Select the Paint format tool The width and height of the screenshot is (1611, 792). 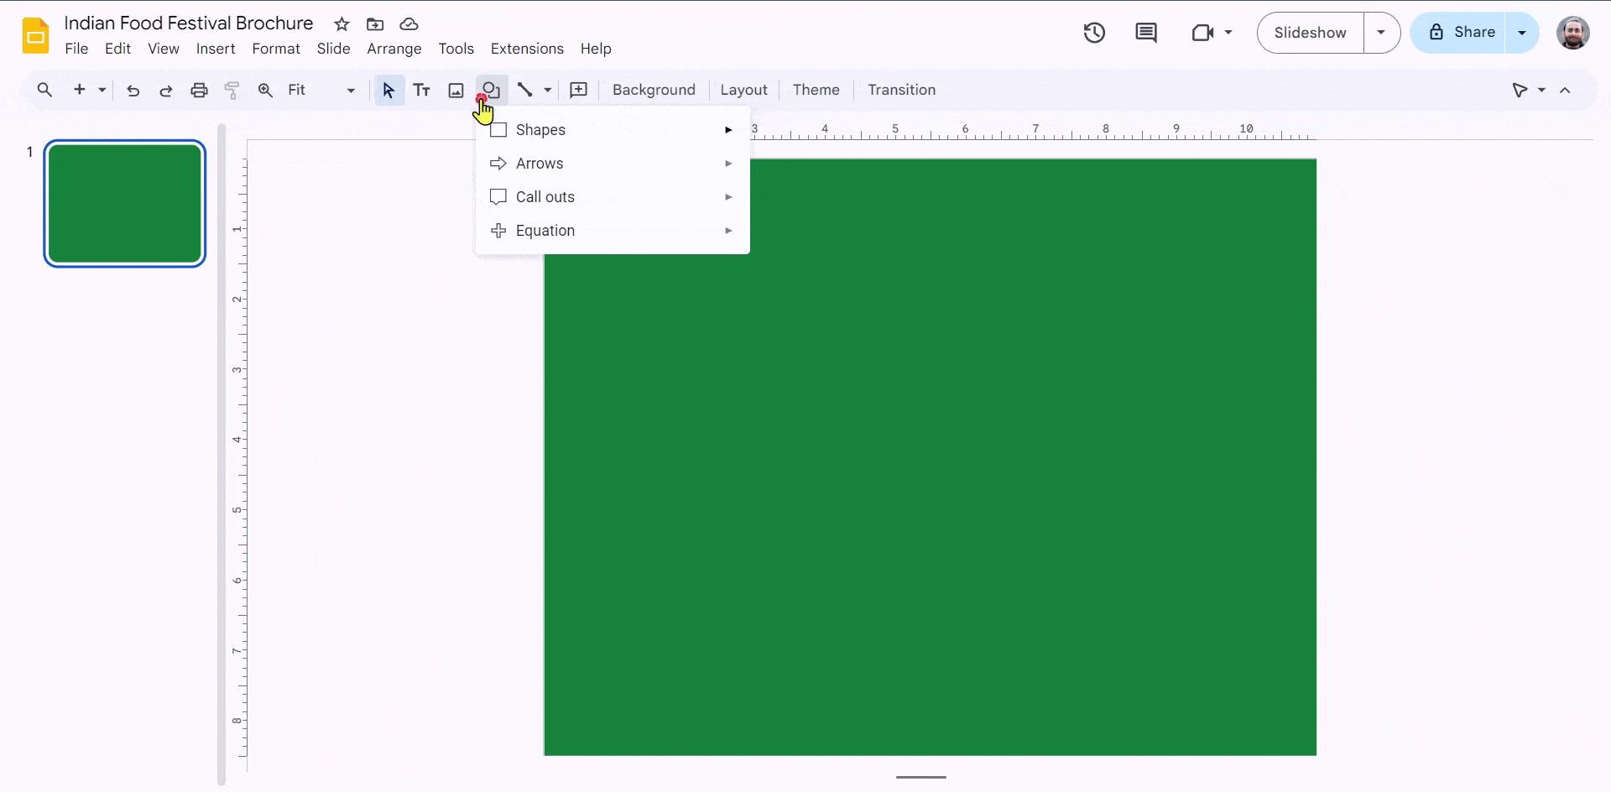232,90
